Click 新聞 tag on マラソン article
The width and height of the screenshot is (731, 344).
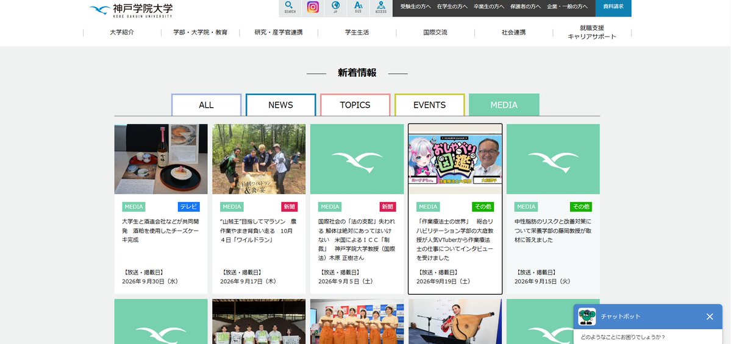coord(289,206)
